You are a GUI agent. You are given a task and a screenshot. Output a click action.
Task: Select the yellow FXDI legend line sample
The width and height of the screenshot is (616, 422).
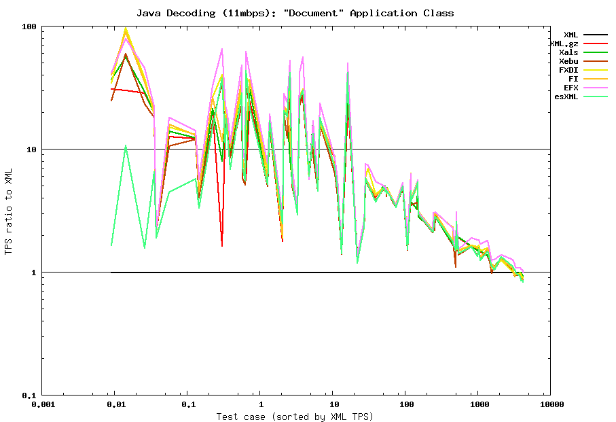[x=595, y=70]
